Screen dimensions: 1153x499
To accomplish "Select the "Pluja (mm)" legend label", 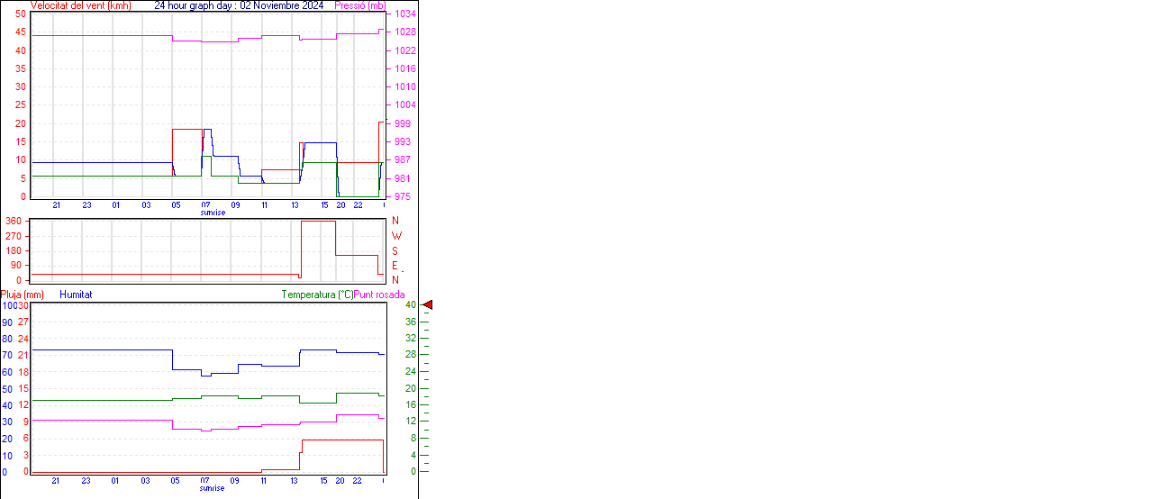I will [x=23, y=295].
